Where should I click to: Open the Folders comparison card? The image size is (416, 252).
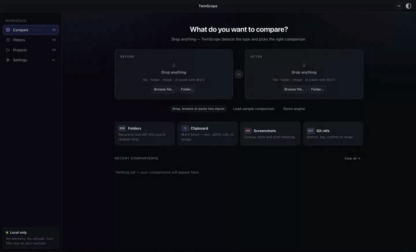[x=145, y=133]
